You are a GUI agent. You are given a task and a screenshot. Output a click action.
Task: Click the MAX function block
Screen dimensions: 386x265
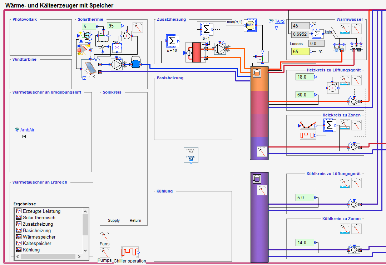[250, 25]
